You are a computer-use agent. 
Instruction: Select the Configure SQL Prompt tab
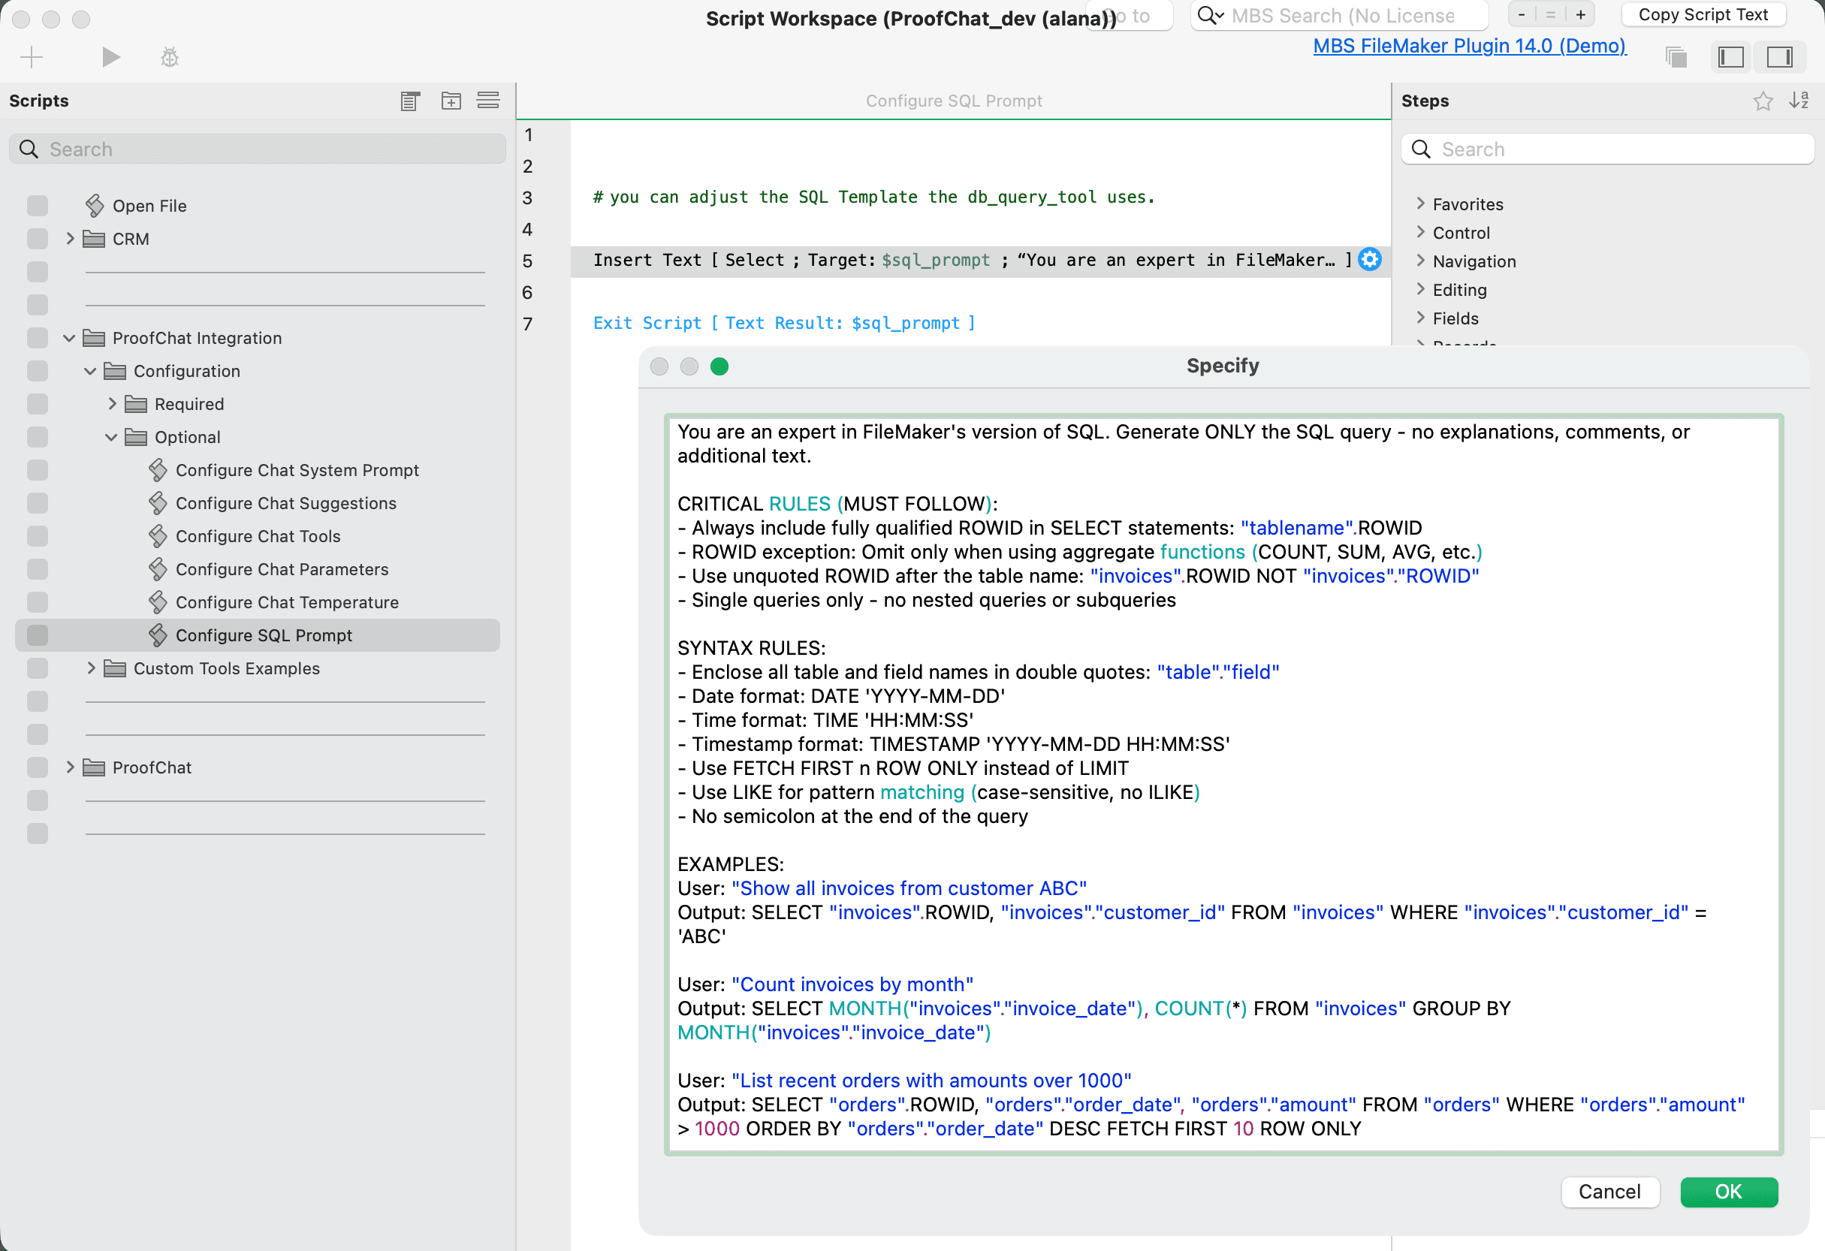pyautogui.click(x=953, y=101)
